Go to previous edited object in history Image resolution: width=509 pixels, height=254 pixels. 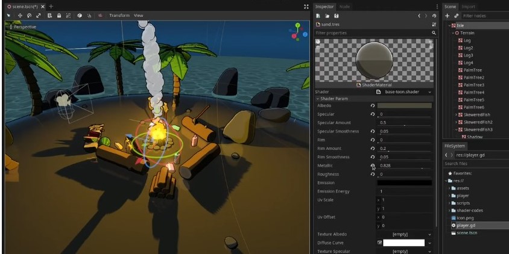click(419, 16)
